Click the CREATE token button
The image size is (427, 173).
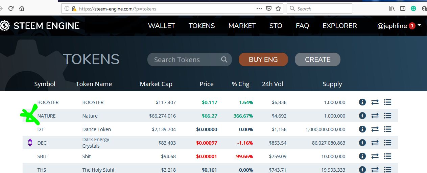click(x=317, y=59)
